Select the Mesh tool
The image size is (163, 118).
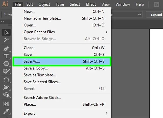(6, 104)
